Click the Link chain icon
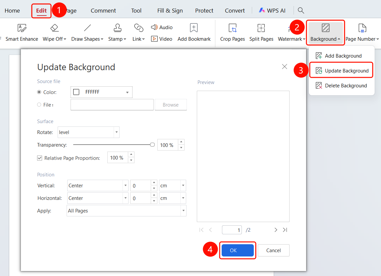This screenshot has width=381, height=276. coord(139,28)
